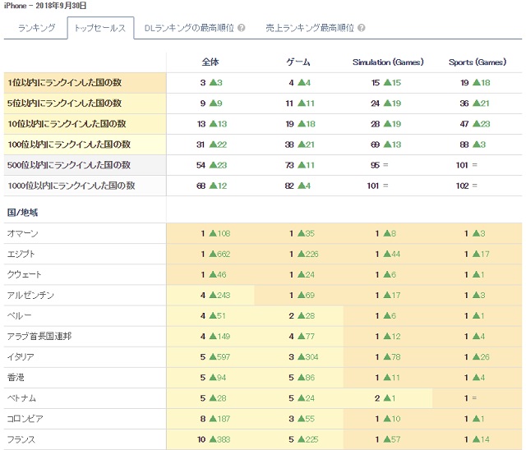Click イタリア Sports cell showing 1 ▲26
The width and height of the screenshot is (526, 450).
pos(478,357)
